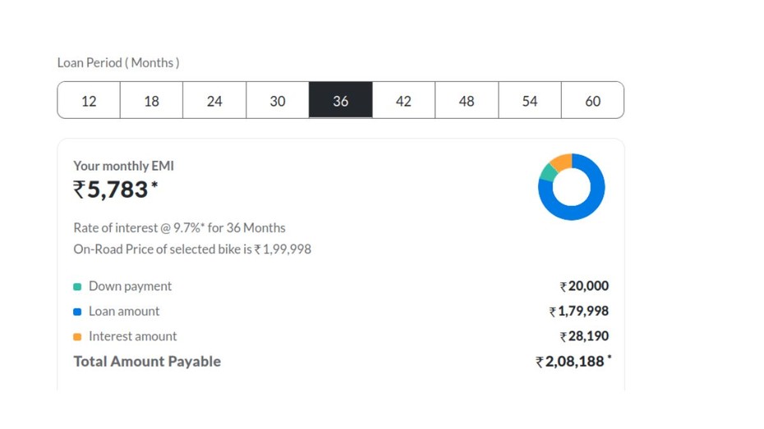Click the teal Down payment legend dot

coord(77,287)
